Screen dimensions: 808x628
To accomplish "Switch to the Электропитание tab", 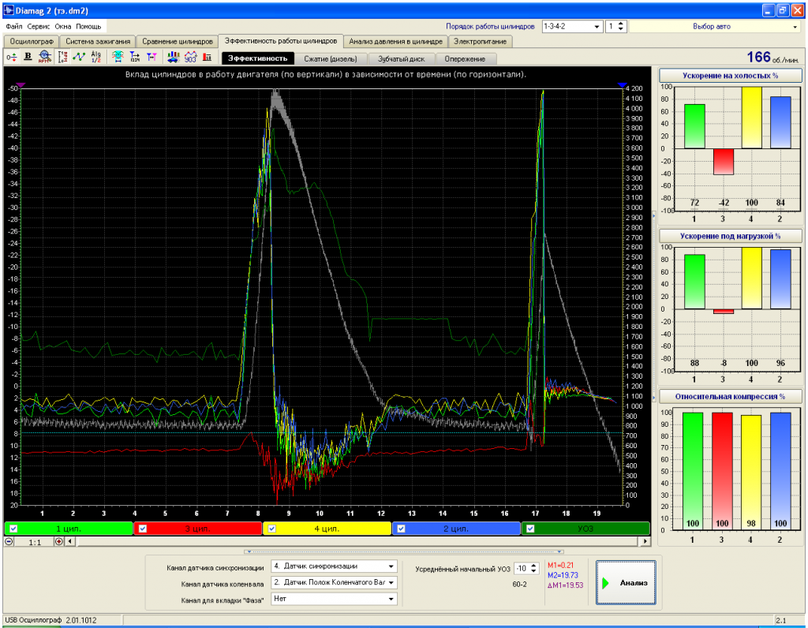I will point(481,41).
